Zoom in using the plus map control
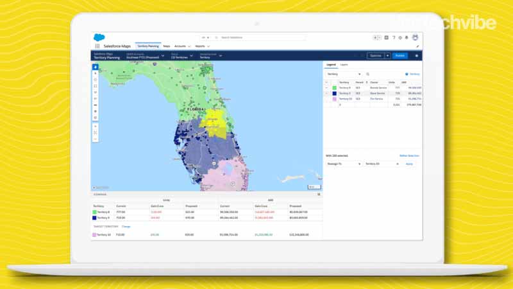Viewport: 513px width, 289px height. [95, 126]
